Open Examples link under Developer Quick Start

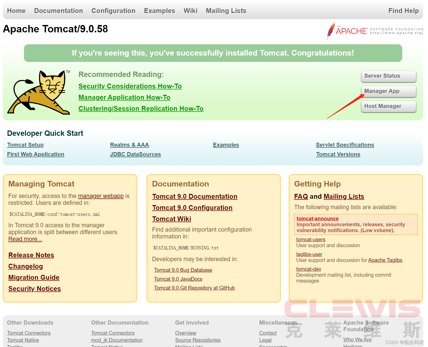point(226,145)
